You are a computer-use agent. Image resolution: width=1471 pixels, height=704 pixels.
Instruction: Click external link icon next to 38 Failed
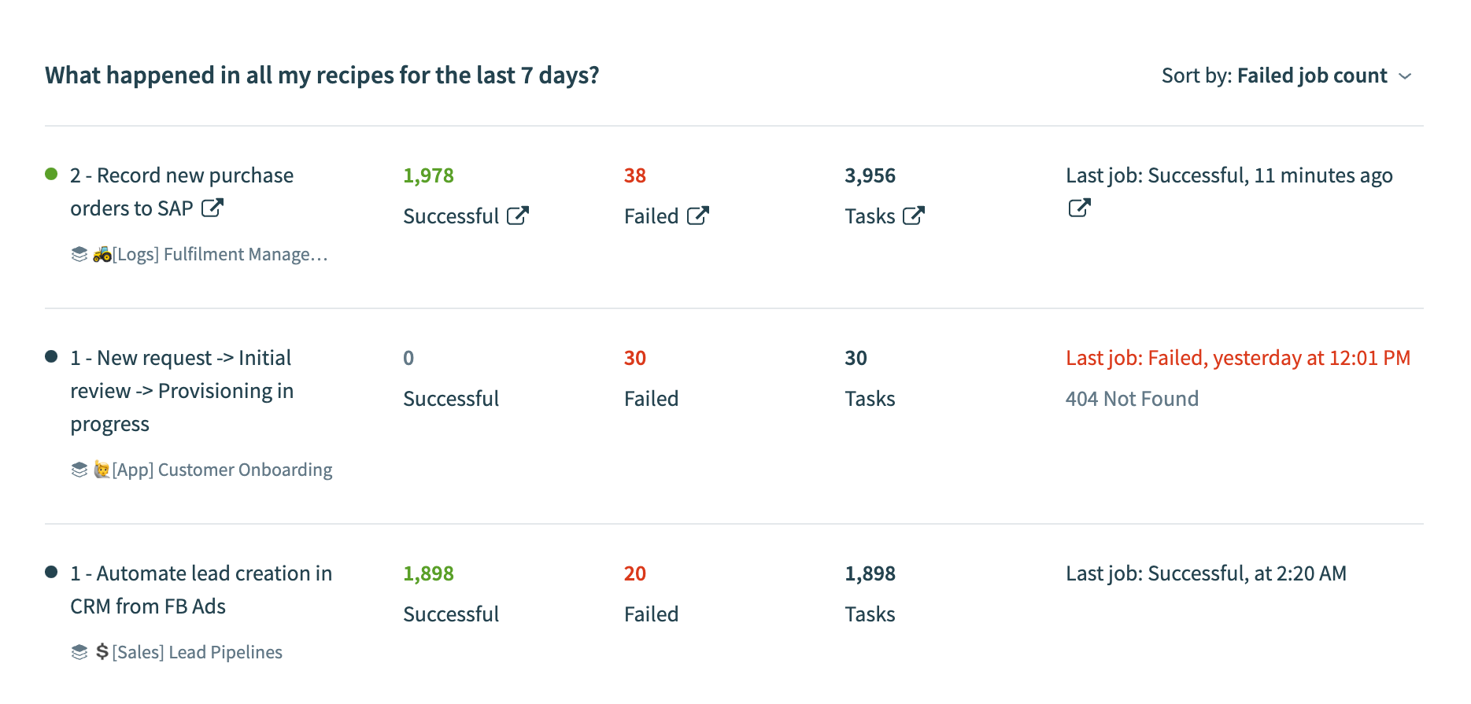coord(698,216)
